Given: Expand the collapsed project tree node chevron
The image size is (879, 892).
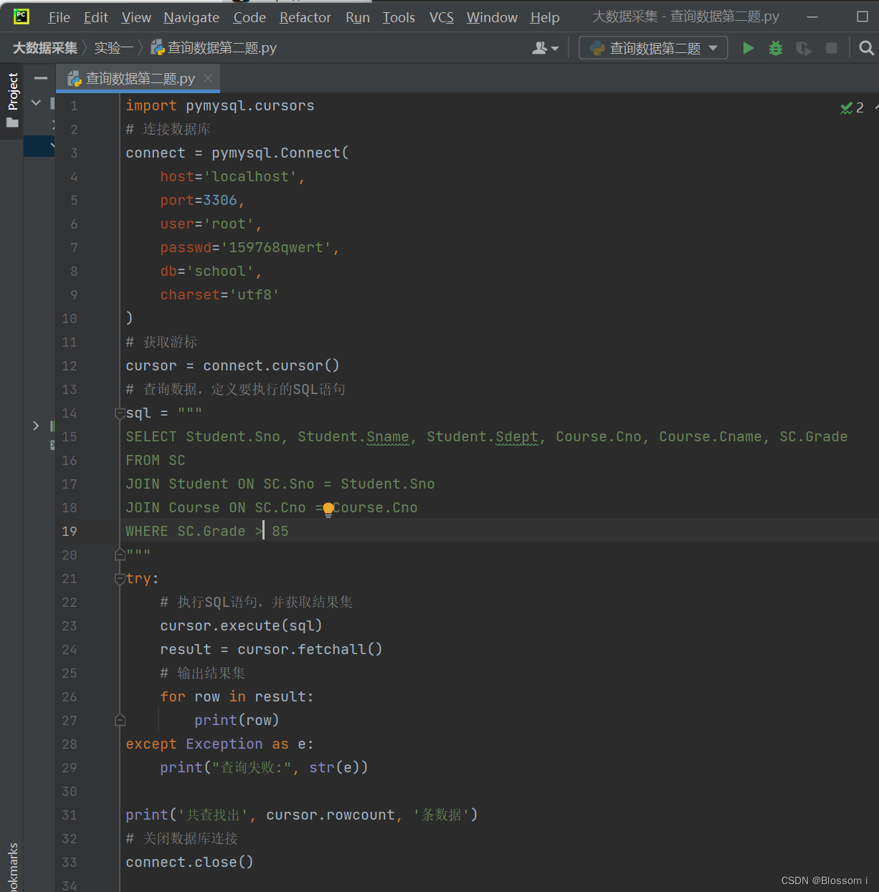Looking at the screenshot, I should tap(36, 426).
